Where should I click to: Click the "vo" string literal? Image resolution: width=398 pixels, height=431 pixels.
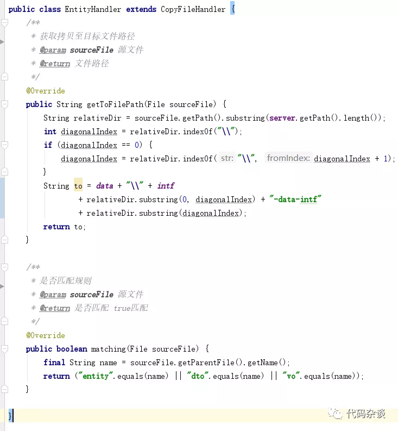pos(291,376)
